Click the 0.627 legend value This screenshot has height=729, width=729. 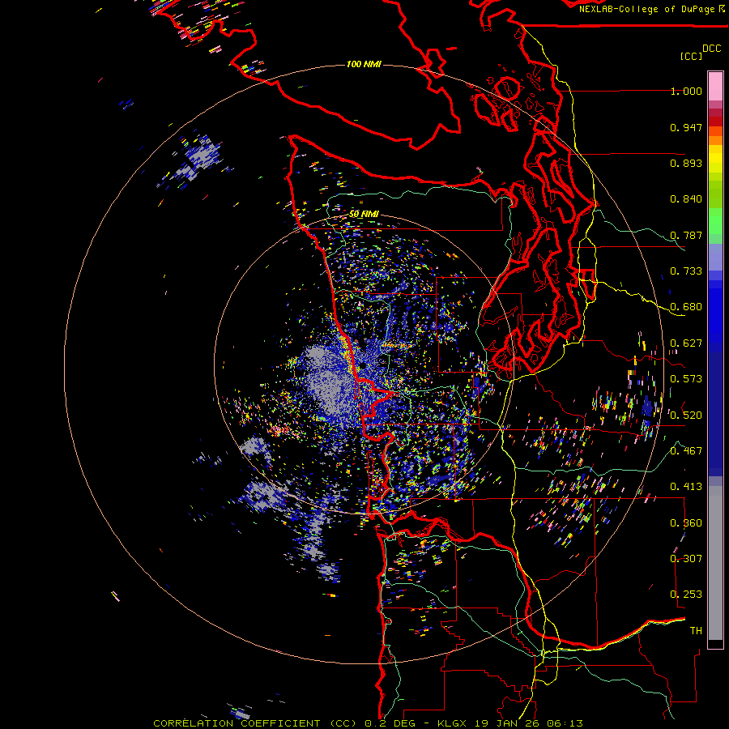tap(686, 343)
